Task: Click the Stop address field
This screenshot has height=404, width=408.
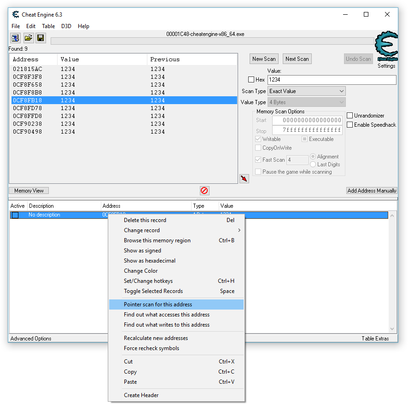Action: [307, 130]
